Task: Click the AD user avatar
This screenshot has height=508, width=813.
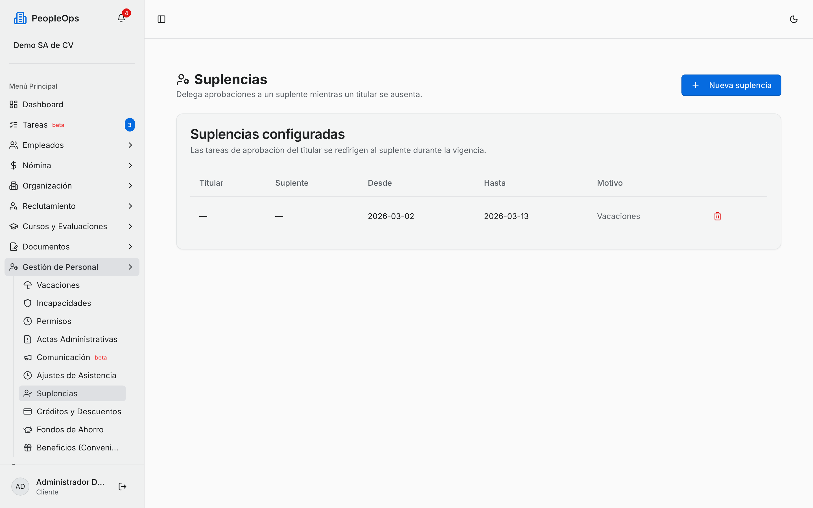Action: [x=20, y=487]
